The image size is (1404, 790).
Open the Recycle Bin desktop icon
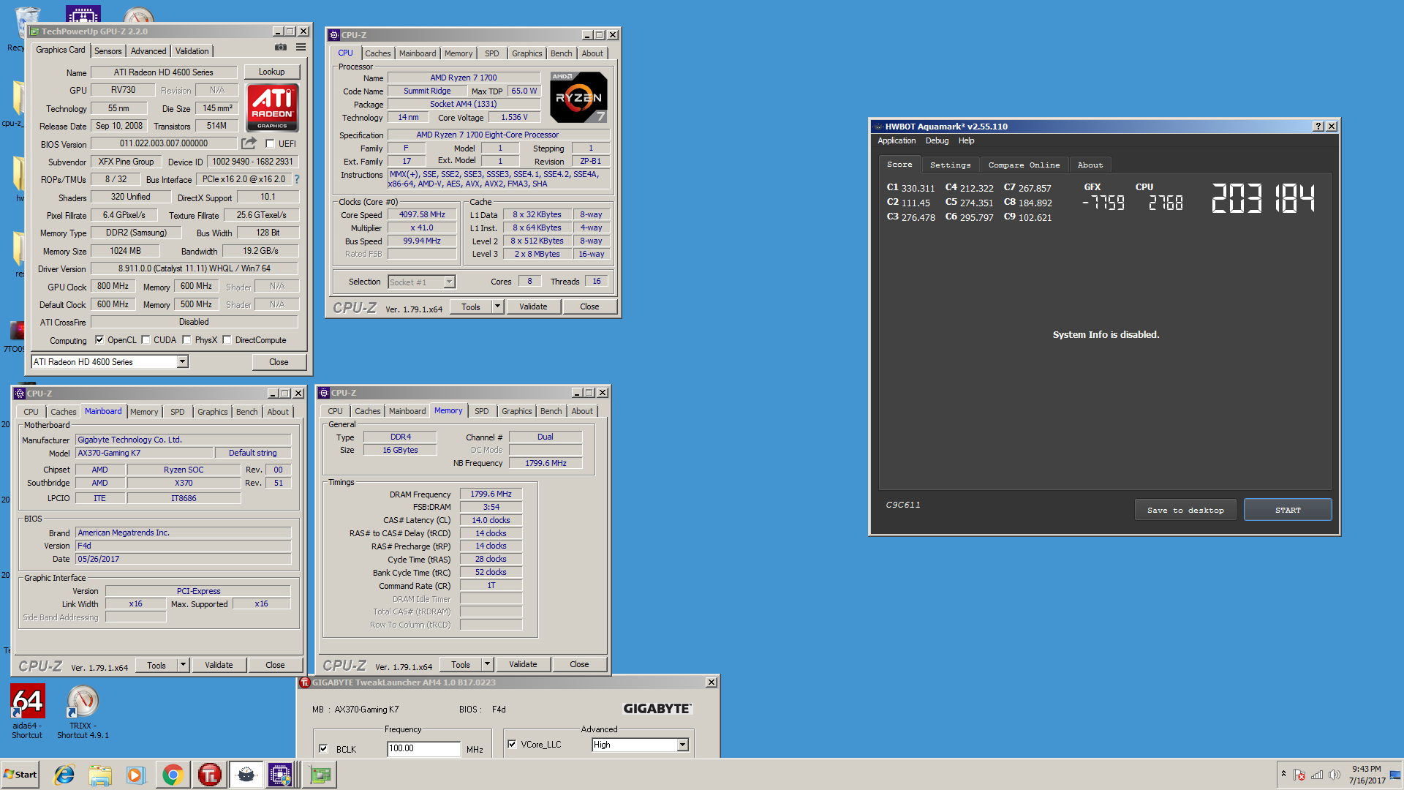pos(23,29)
